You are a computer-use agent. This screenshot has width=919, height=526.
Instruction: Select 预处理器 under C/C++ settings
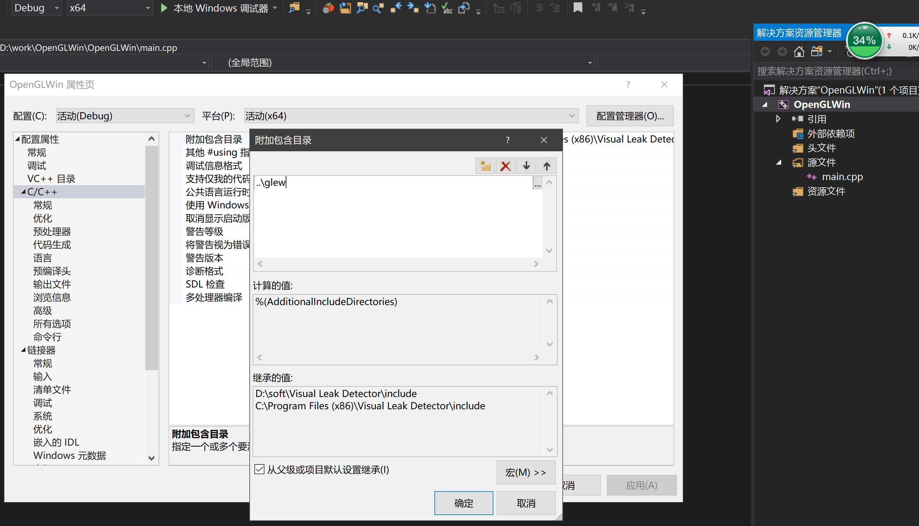[52, 231]
